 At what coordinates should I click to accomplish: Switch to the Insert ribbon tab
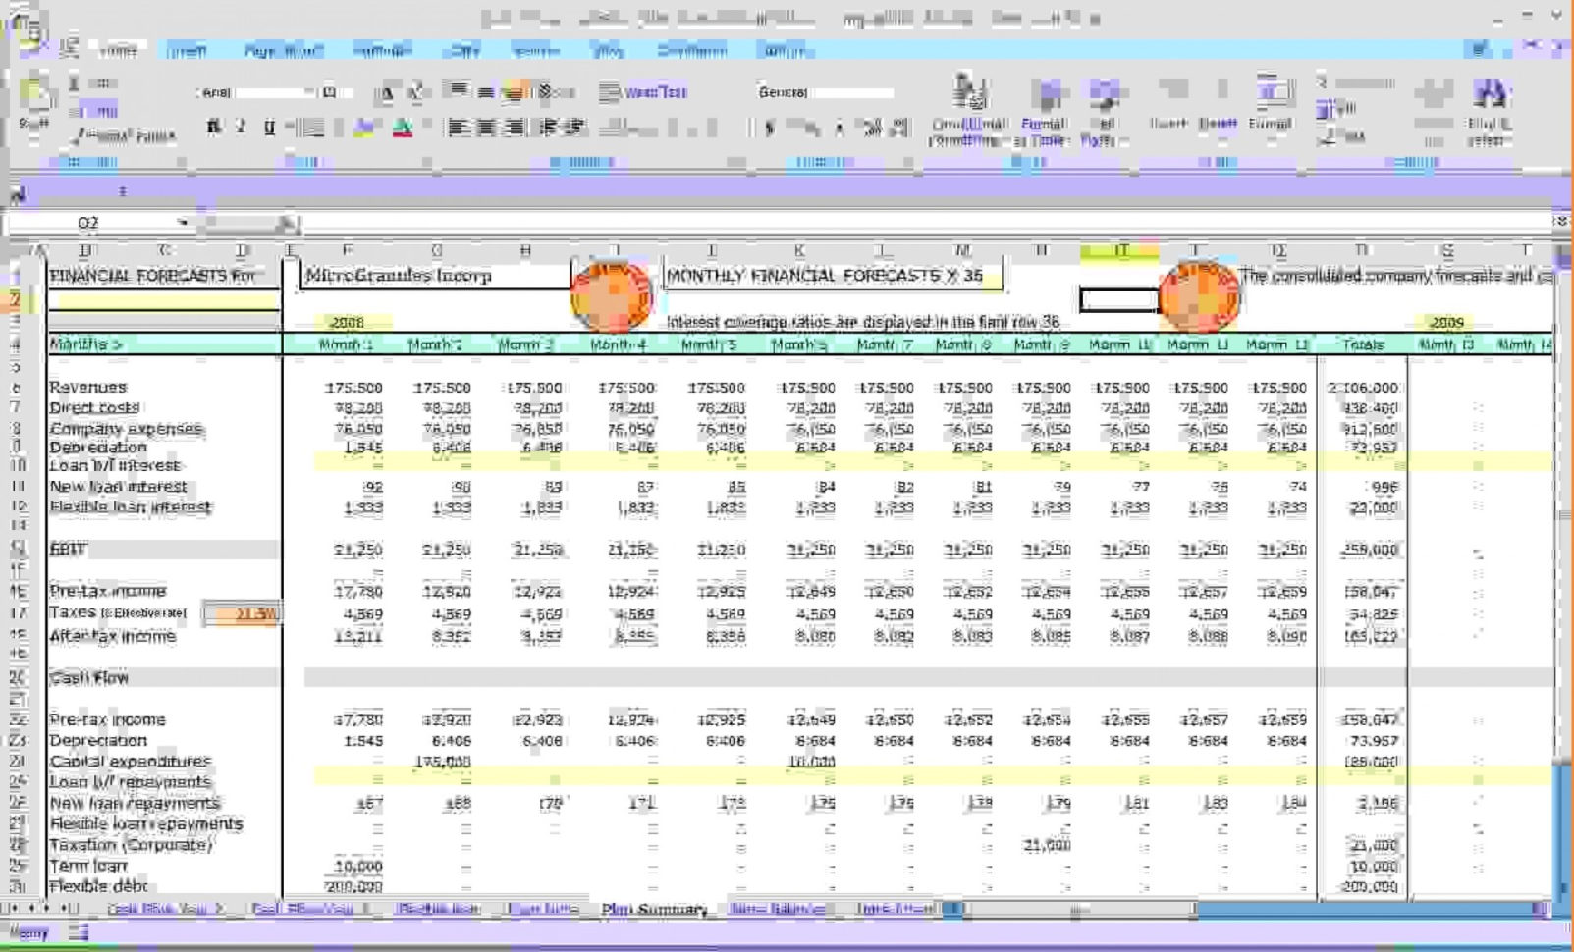(189, 50)
